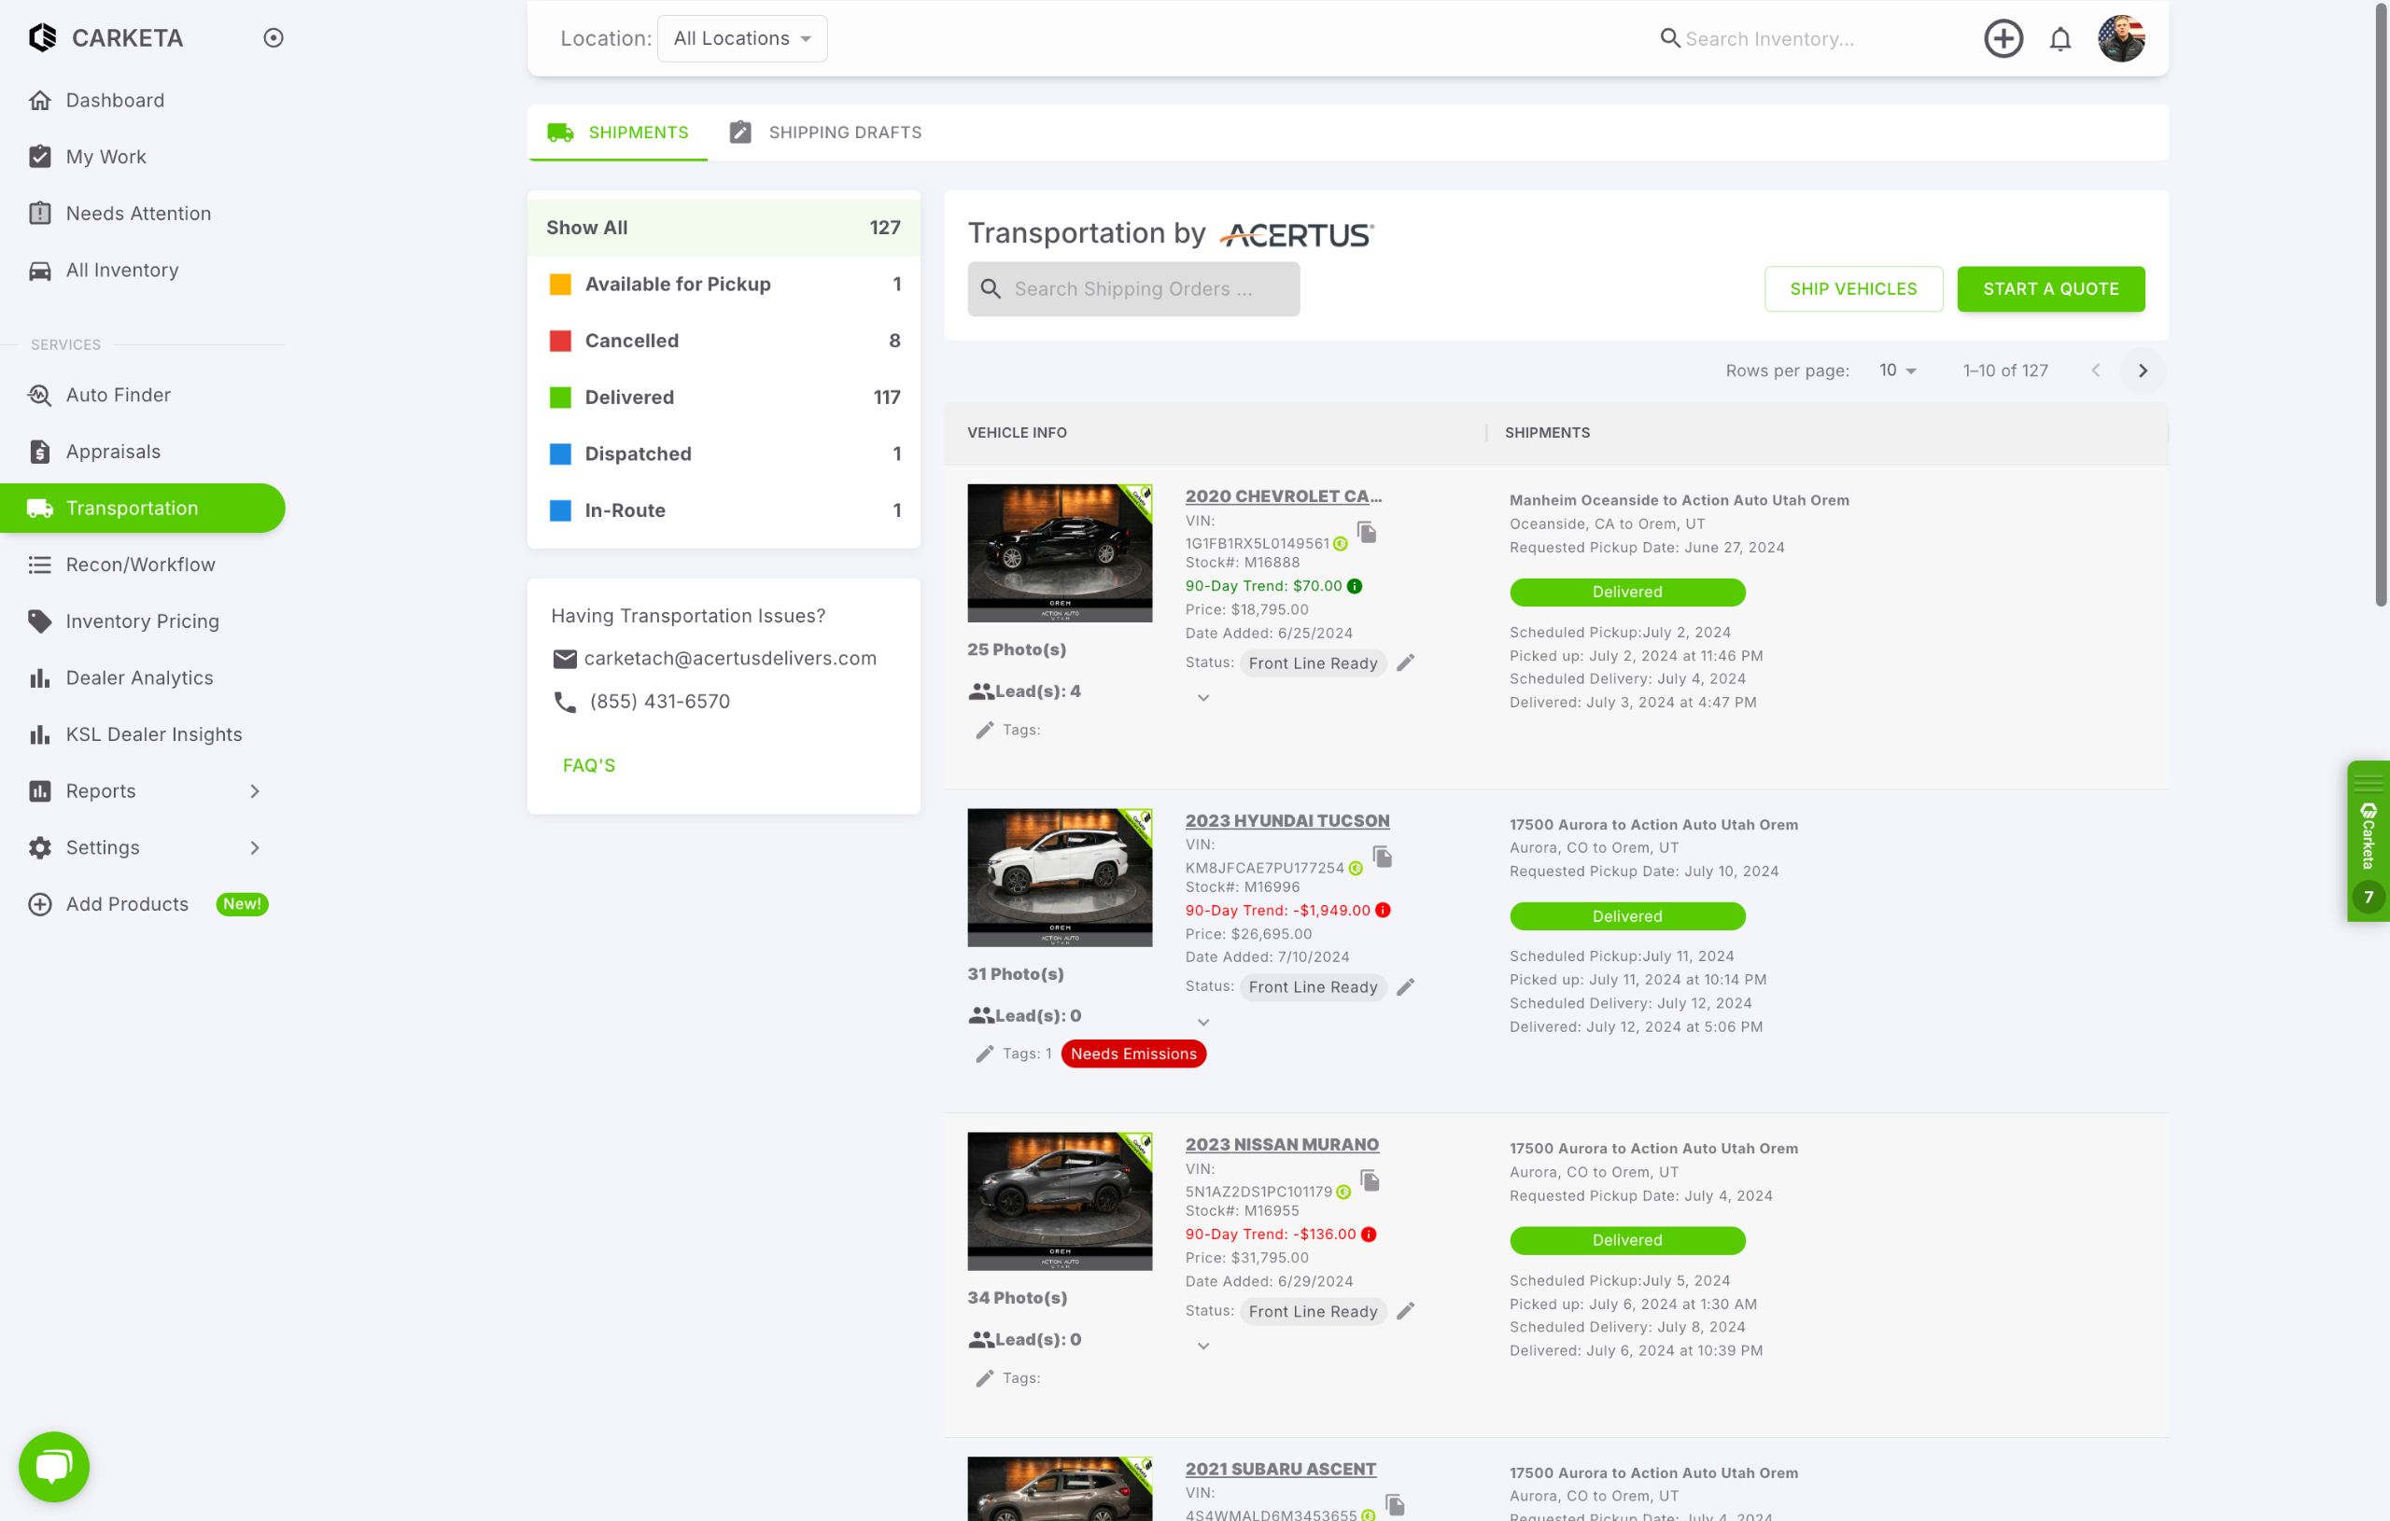This screenshot has width=2390, height=1521.
Task: Open rows per page dropdown
Action: 1897,371
